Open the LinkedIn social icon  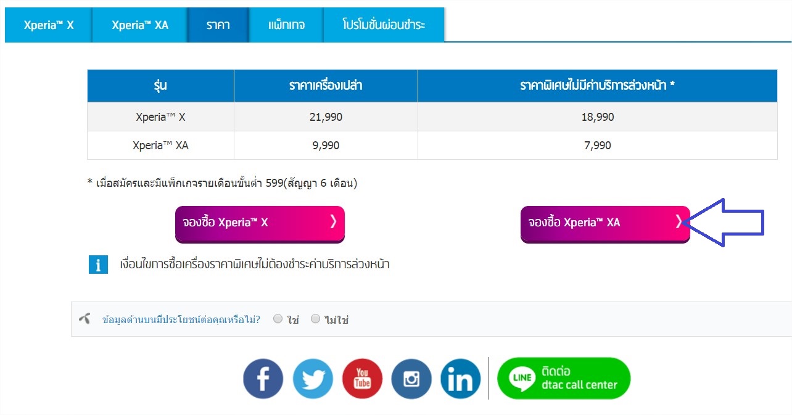461,379
